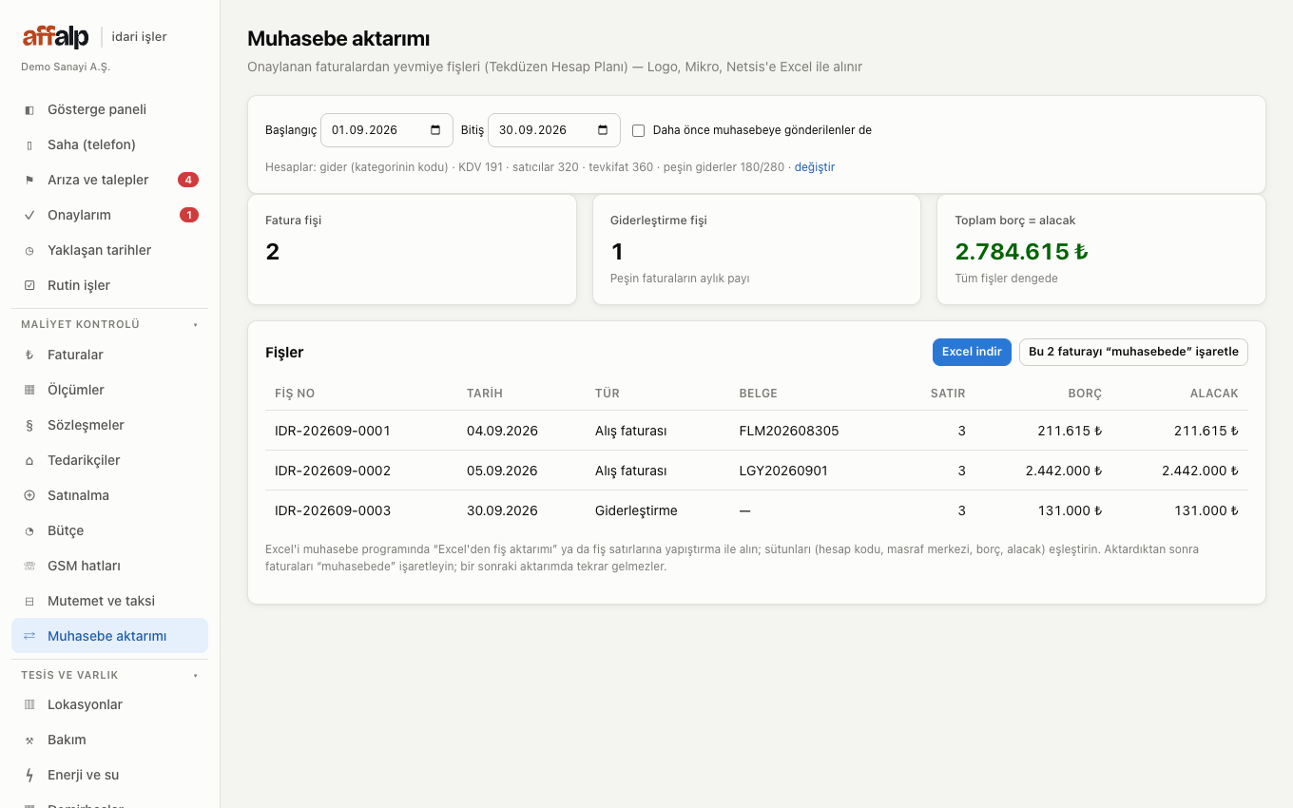
Task: Click the flag icon beside Arıza ve talepler
Action: (29, 180)
